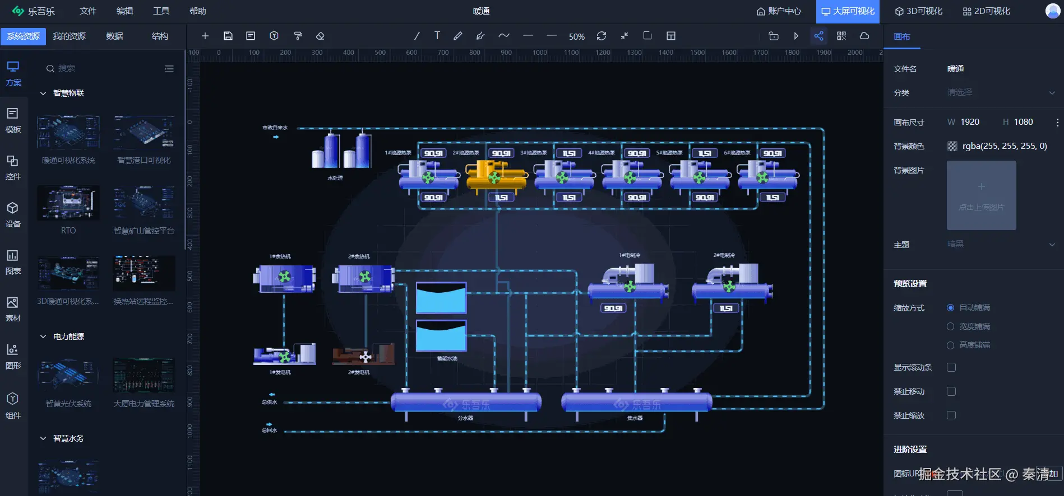Open the QR code icon
The image size is (1064, 496).
tap(841, 36)
